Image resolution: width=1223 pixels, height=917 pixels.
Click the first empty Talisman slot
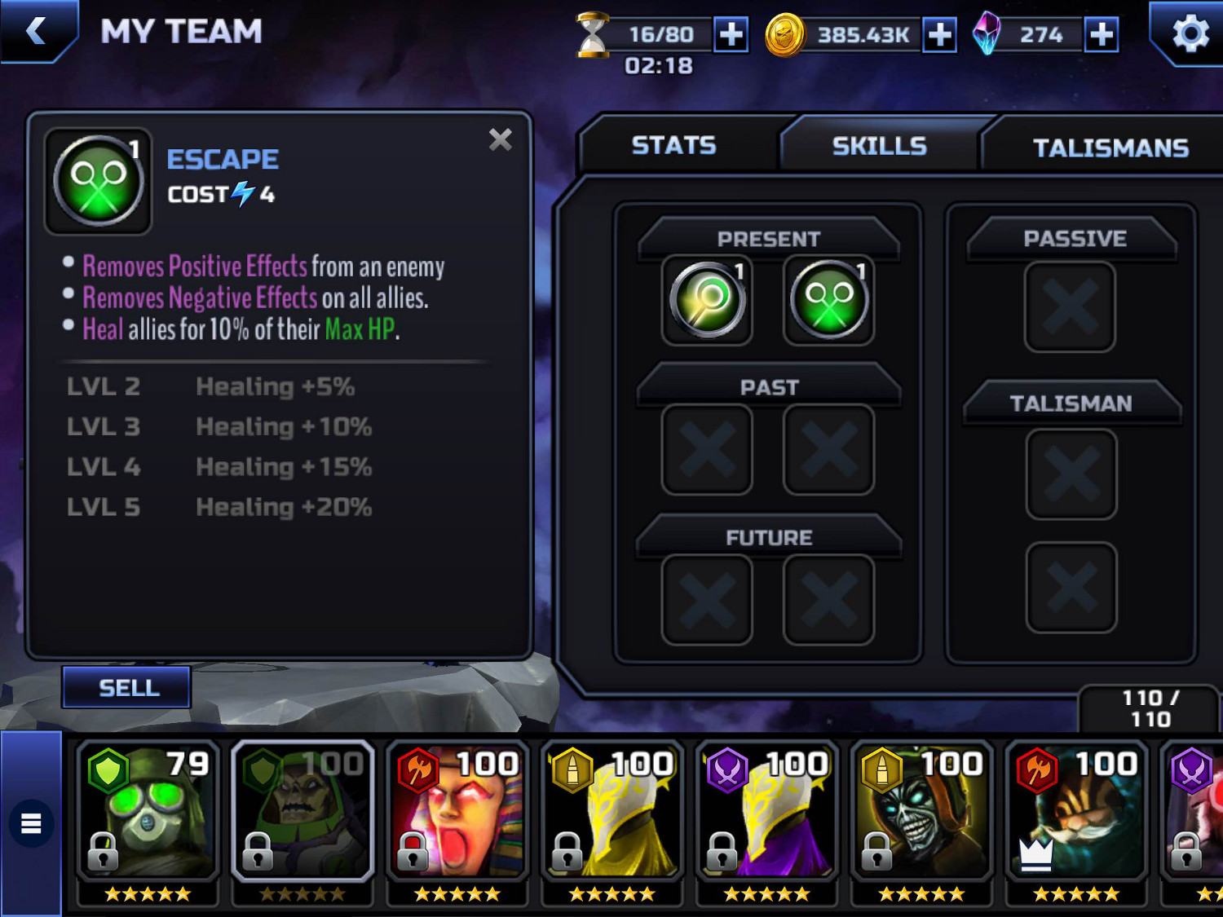point(1071,474)
